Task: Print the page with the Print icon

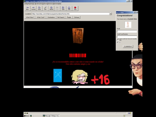Action: click(x=69, y=8)
